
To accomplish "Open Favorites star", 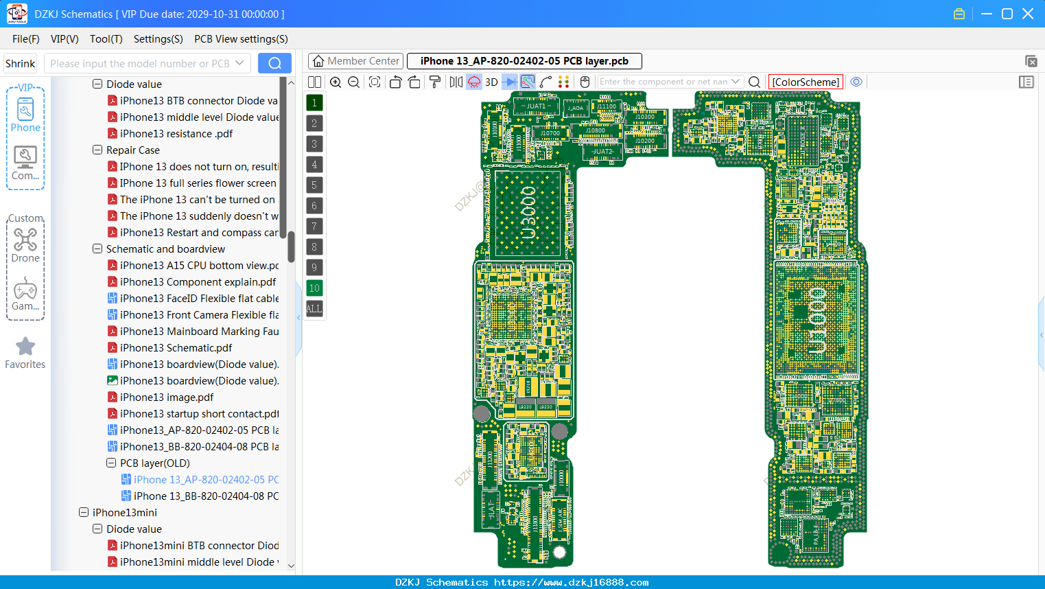I will tap(25, 353).
